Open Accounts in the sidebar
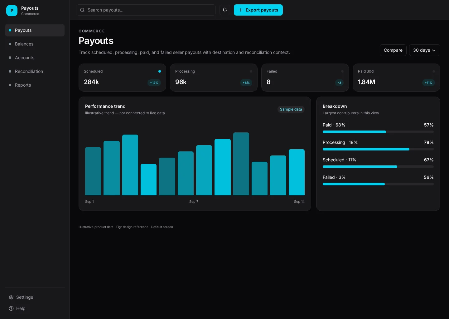 point(35,58)
